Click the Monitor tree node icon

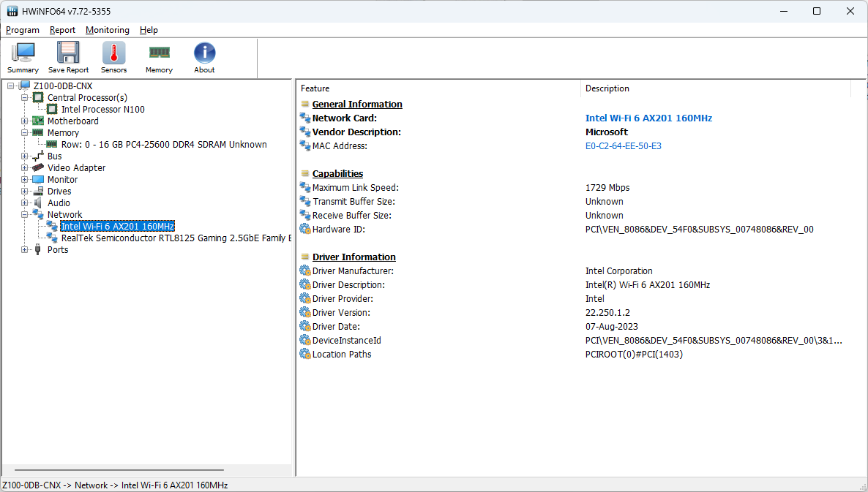pos(37,180)
